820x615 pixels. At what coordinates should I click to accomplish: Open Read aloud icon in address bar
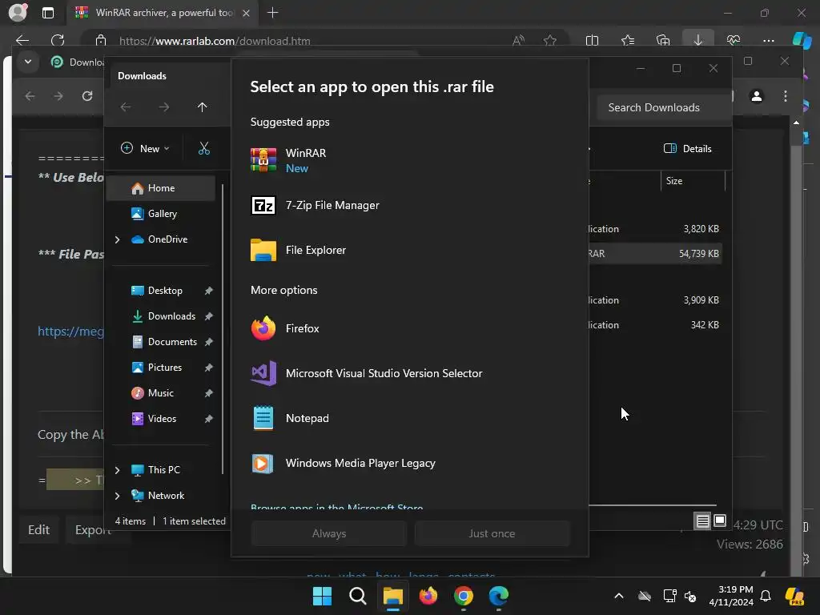click(x=518, y=40)
